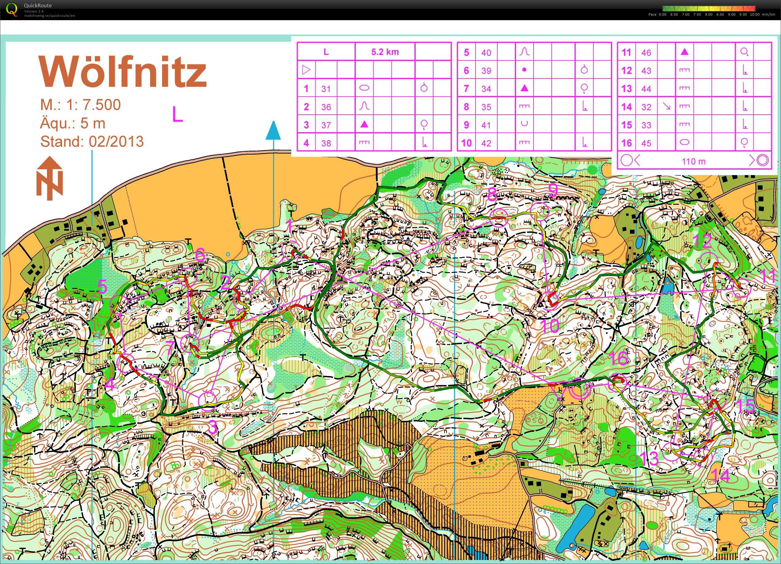Click knoll symbol in control 2 row
The image size is (781, 564).
pos(364,106)
